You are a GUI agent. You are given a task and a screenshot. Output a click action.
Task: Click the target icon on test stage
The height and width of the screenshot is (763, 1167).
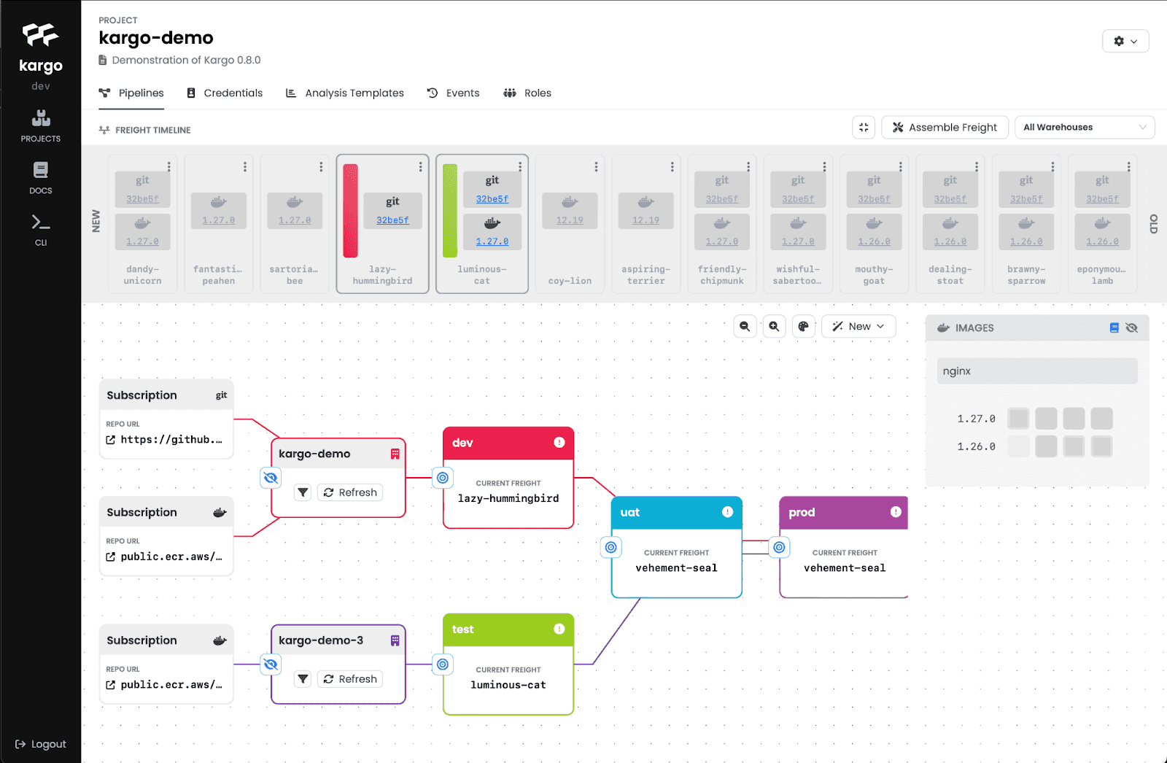[443, 665]
